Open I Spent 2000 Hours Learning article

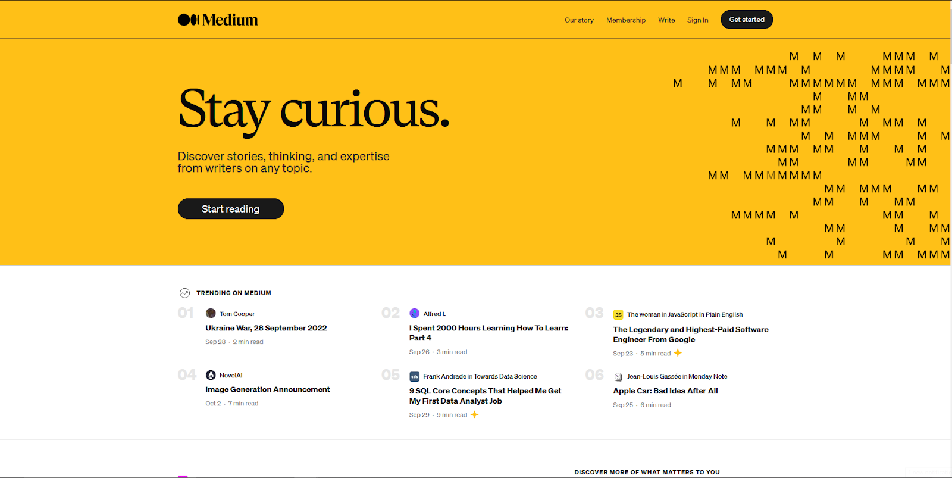click(x=488, y=333)
